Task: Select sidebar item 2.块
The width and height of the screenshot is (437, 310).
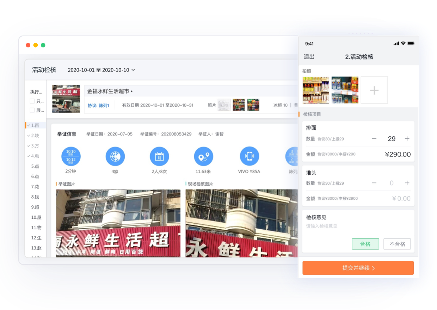Action: tap(34, 135)
